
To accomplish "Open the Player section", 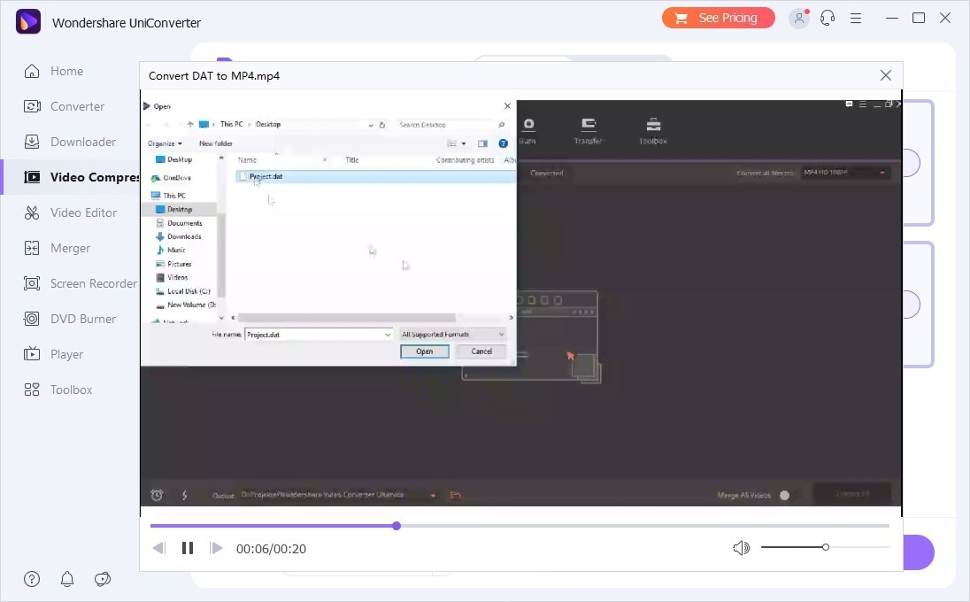I will pos(53,354).
